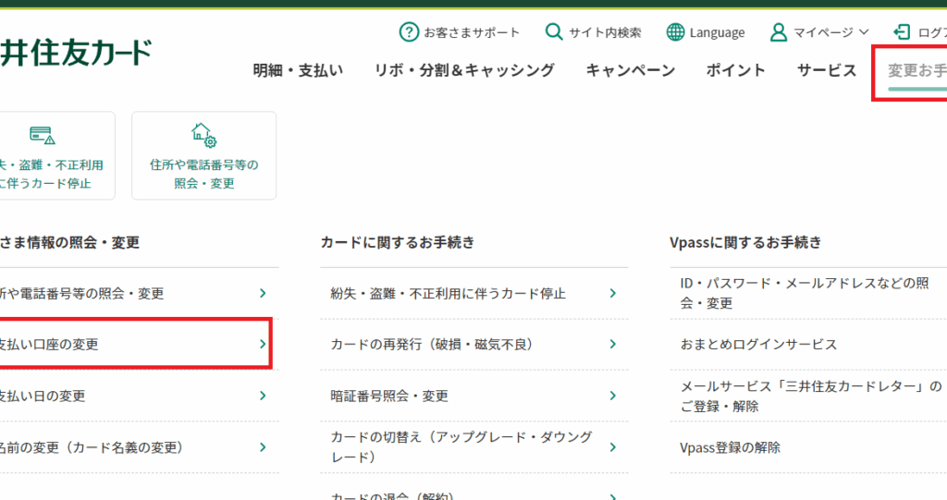The width and height of the screenshot is (947, 500).
Task: Click chevron beside 支払い口座の変更
Action: click(263, 345)
